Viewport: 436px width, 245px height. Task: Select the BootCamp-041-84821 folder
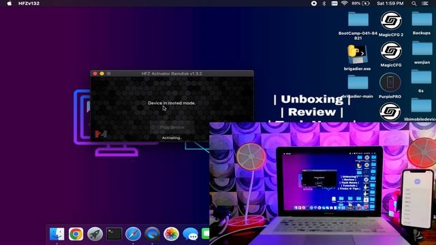point(358,19)
